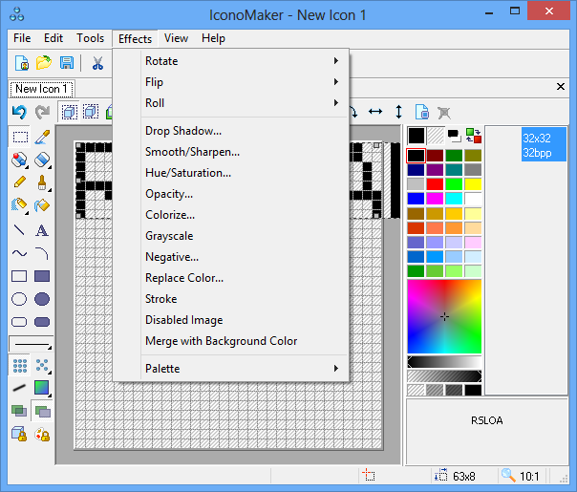Pick the color picker eyedropper tool
Screen dimensions: 577x492
coord(42,137)
